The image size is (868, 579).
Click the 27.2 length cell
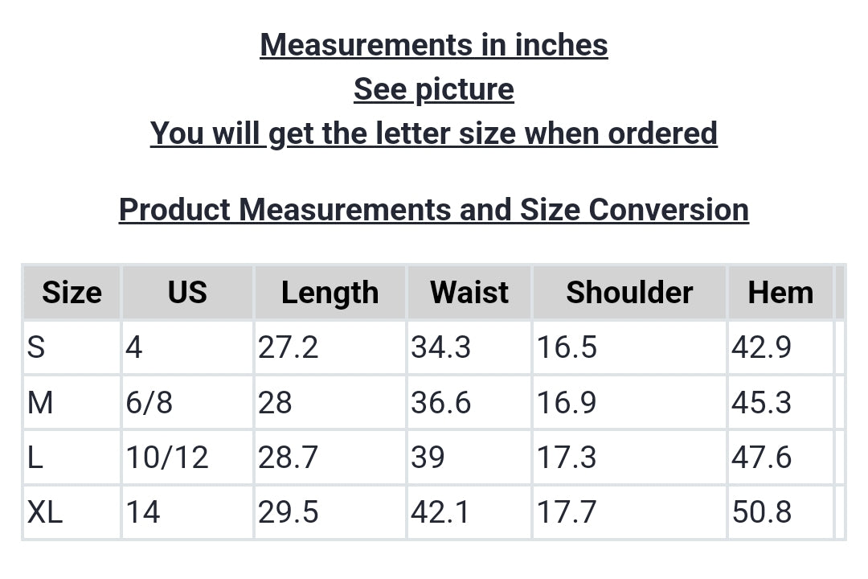288,347
